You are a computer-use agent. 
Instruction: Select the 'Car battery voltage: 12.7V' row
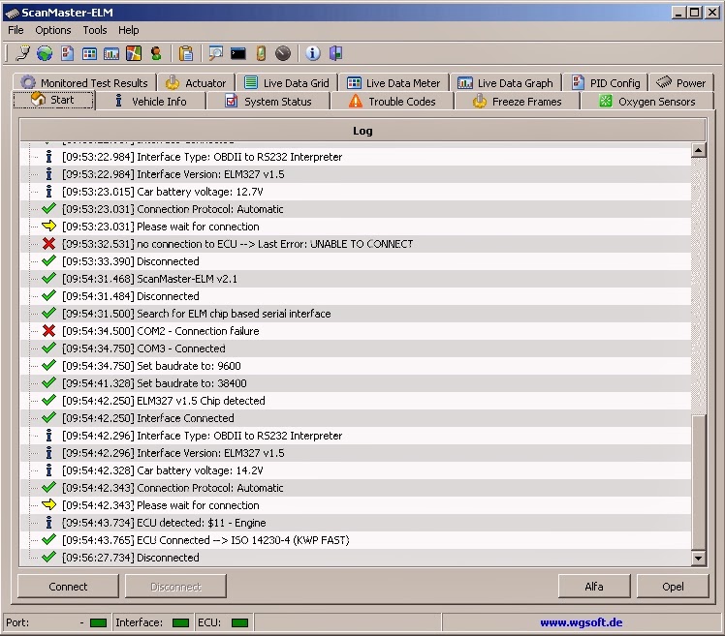355,192
